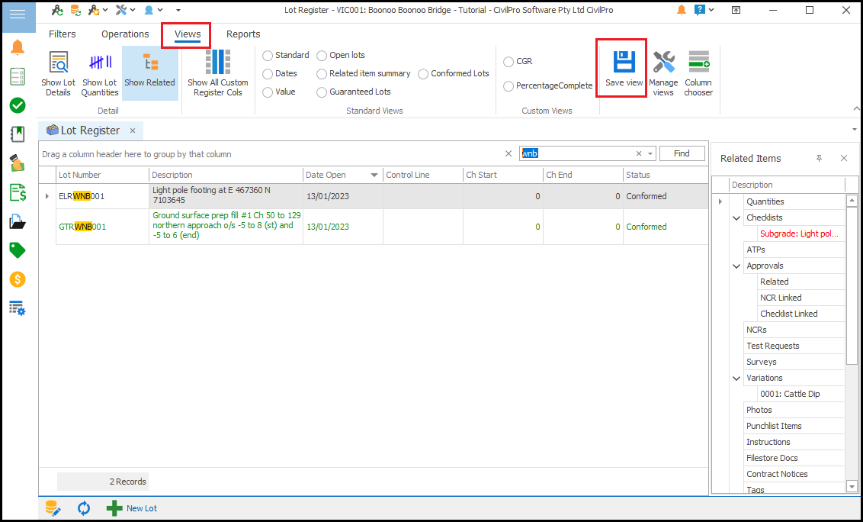Expand the ELRWNB001 row indicator
863x522 pixels.
47,196
